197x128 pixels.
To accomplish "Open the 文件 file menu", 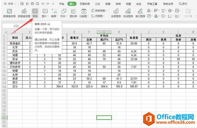I will point(10,4).
